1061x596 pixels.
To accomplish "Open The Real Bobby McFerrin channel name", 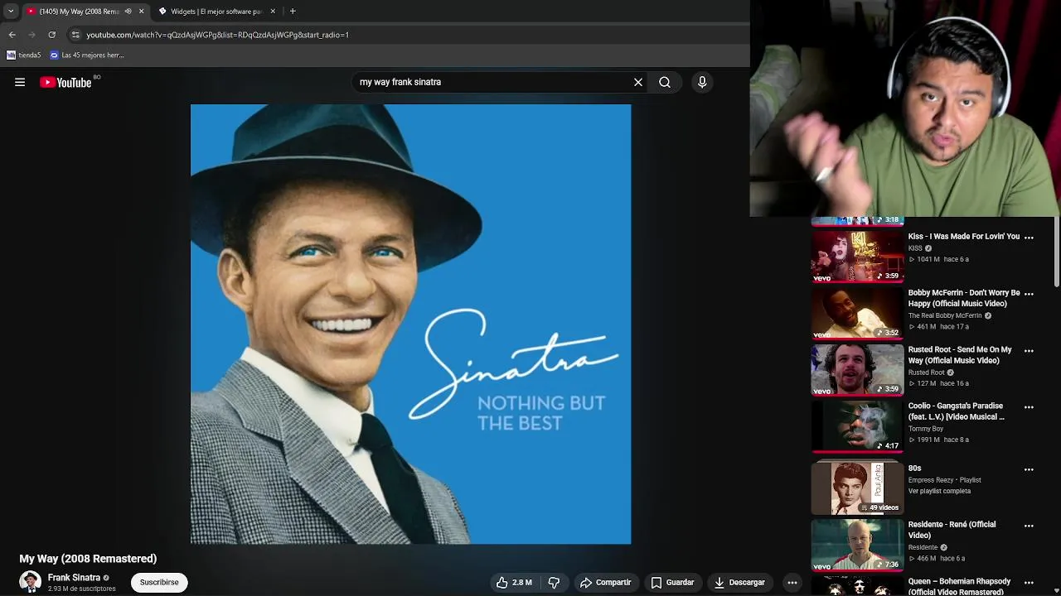I will click(945, 315).
